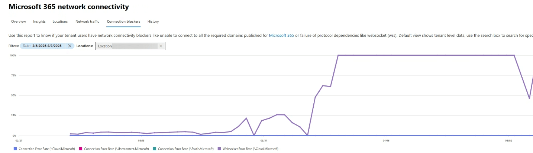The height and width of the screenshot is (153, 533).
Task: Toggle Connection Error Rate (*.Usercontent.Microsoft) series label
Action: click(116, 149)
